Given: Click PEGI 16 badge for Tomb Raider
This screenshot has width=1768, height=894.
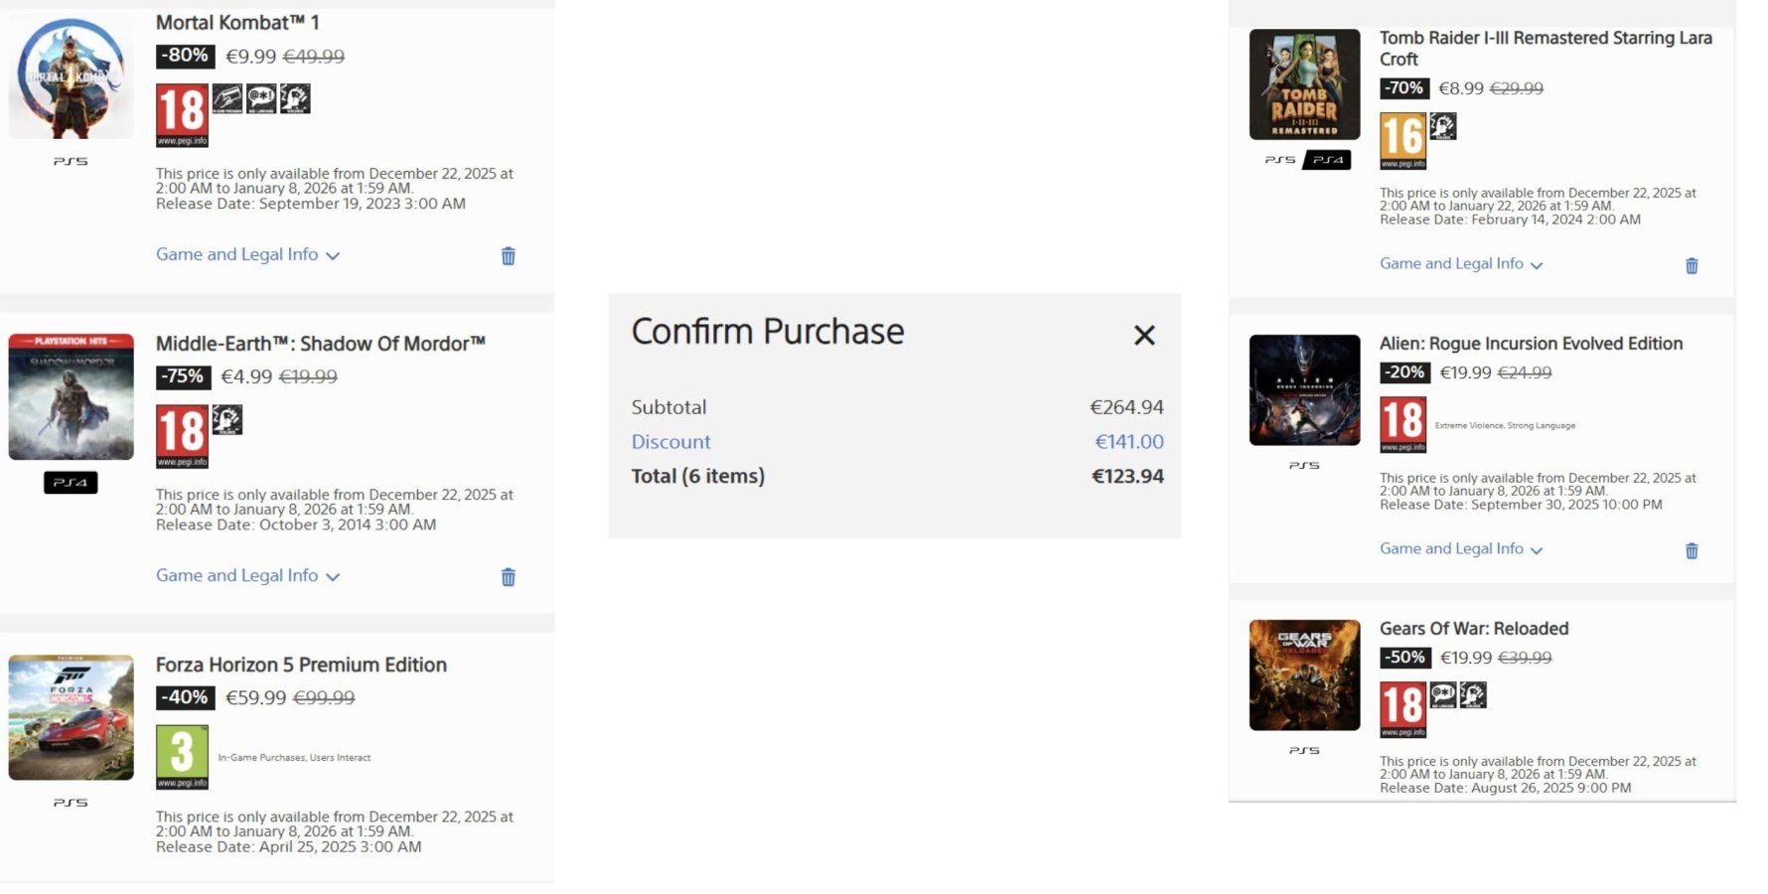Looking at the screenshot, I should click(x=1401, y=141).
